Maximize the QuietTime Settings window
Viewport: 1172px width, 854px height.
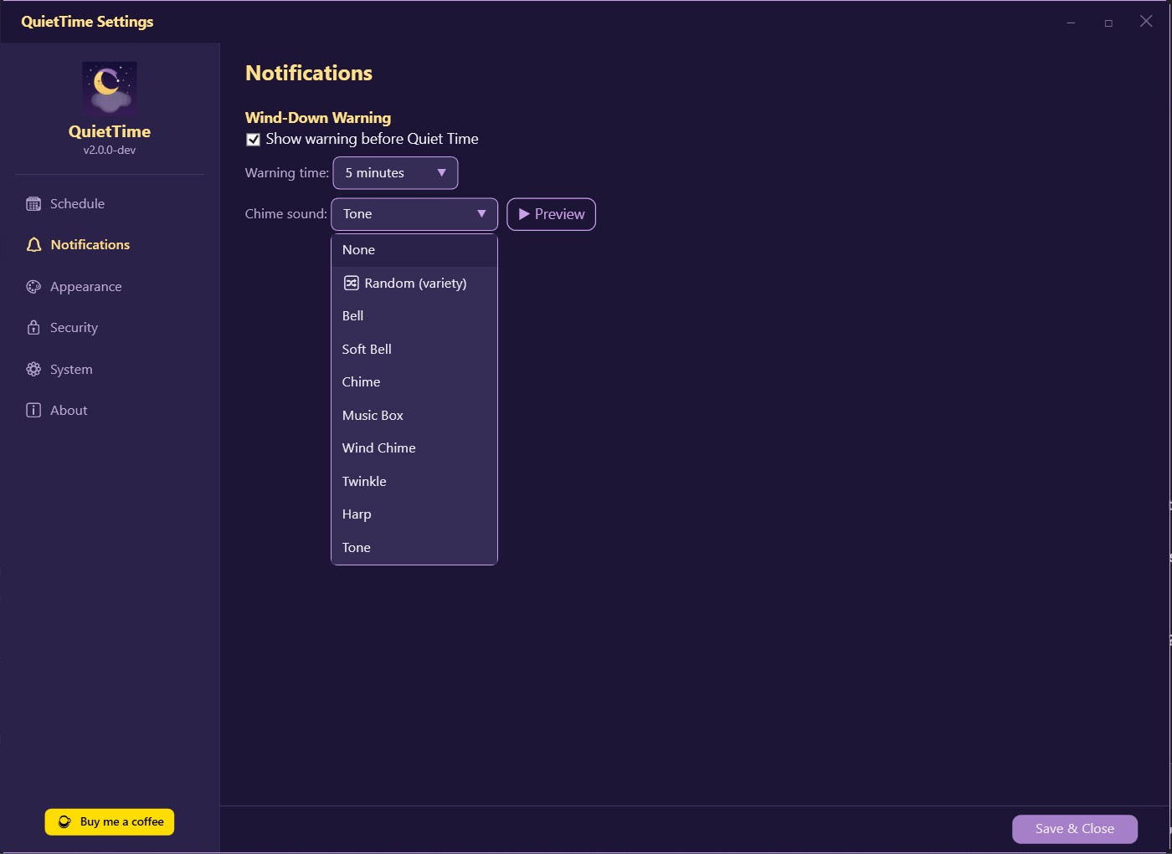pos(1108,23)
